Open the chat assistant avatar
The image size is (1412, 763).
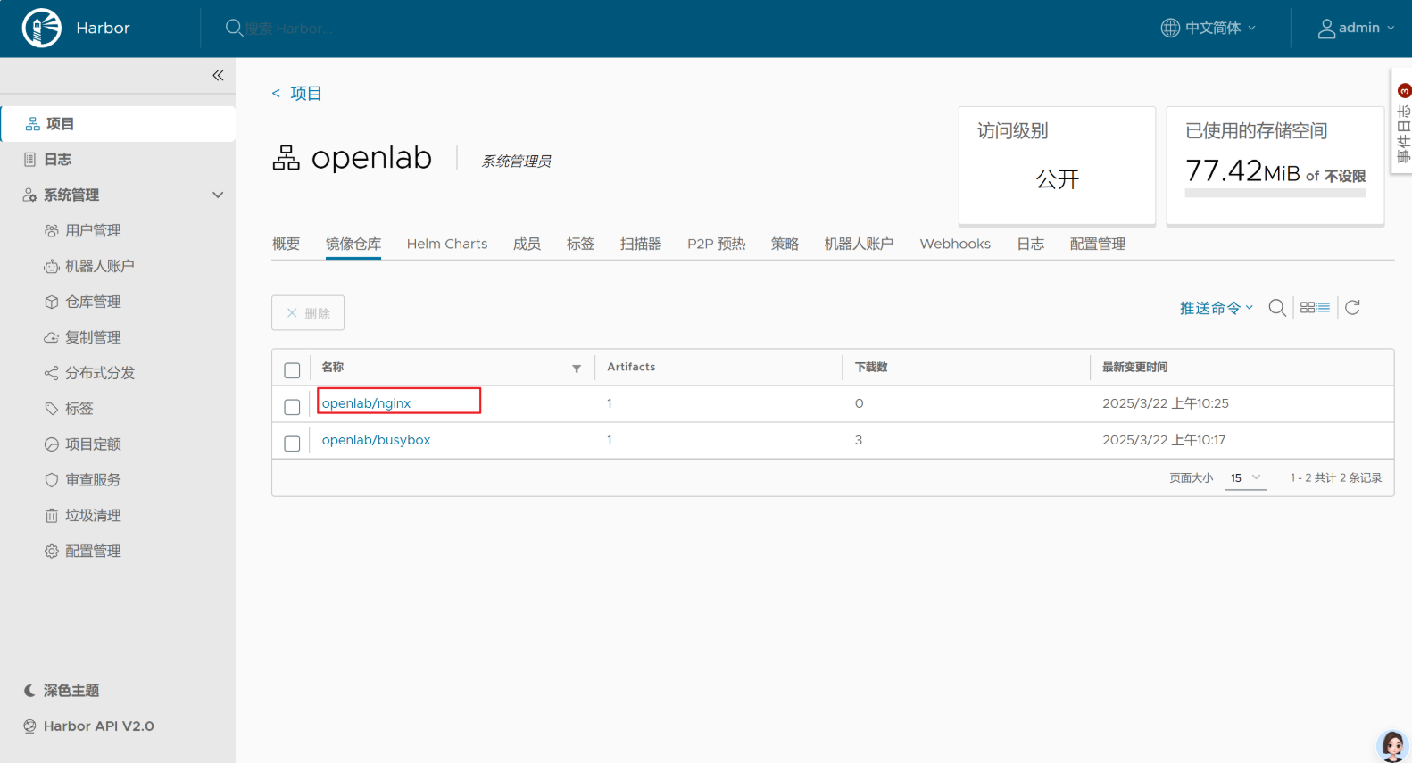click(x=1392, y=745)
